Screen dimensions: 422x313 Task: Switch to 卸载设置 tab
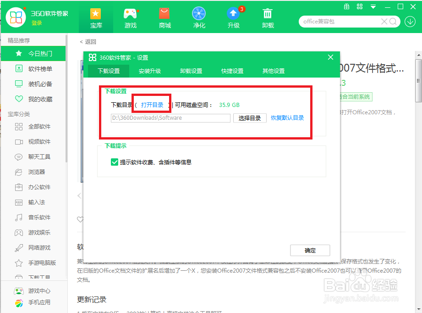coord(191,71)
